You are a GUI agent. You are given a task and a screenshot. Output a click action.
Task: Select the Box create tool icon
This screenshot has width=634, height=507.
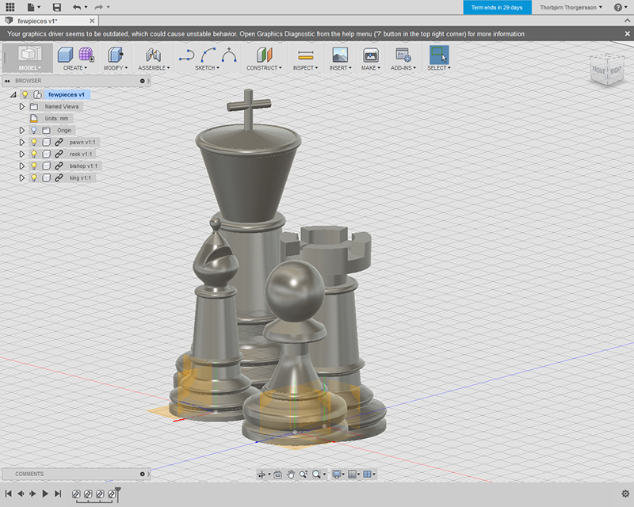point(66,54)
